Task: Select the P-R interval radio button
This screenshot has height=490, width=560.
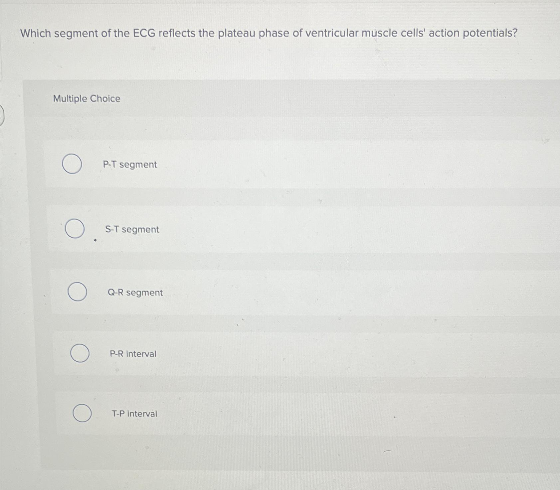Action: [80, 353]
